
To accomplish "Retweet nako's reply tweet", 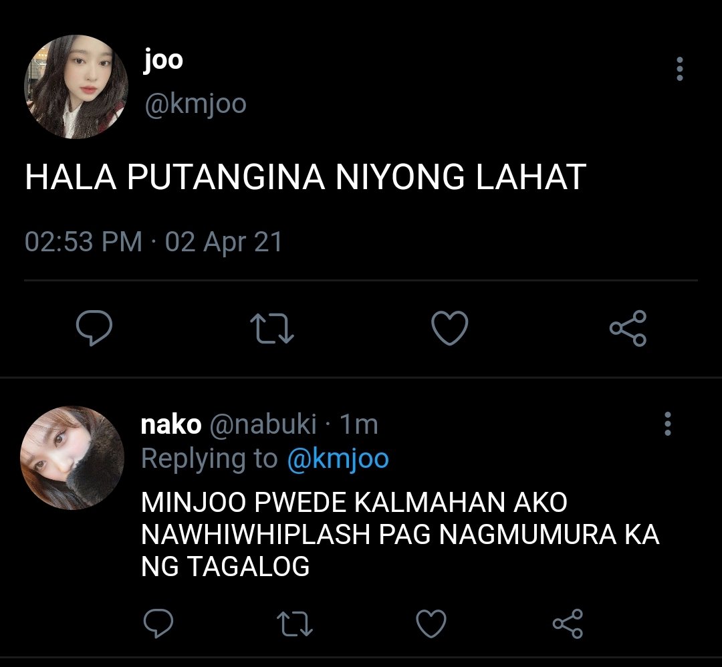I will tap(295, 624).
